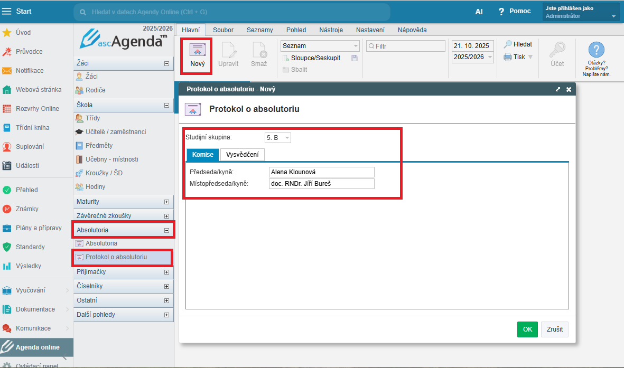Expand the Maturity section
The width and height of the screenshot is (624, 368).
click(167, 202)
